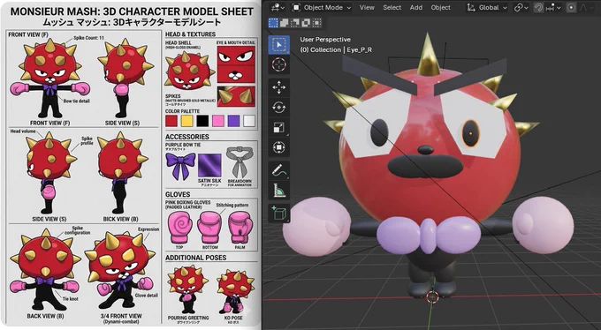Viewport: 601px width, 330px height.
Task: Set selection mode to new selection
Action: 273,23
